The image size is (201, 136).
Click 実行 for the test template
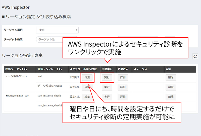coord(107,77)
